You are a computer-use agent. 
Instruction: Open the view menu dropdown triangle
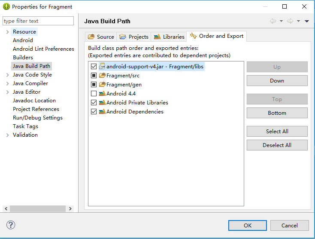tap(306, 21)
